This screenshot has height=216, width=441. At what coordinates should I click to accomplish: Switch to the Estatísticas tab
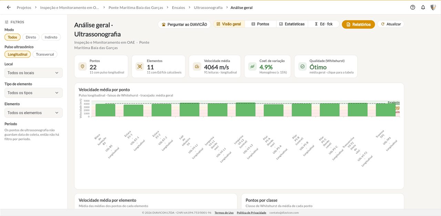point(292,24)
